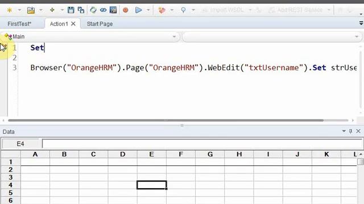Screen dimensions: 364x204
Task: Click the Object Repository cube icon
Action: [x=162, y=10]
